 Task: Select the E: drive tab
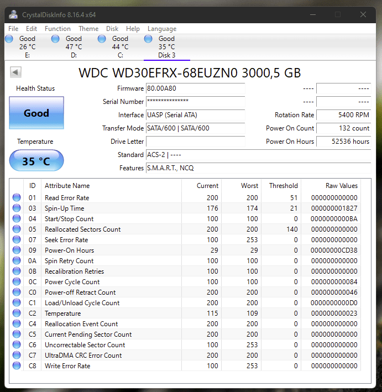(28, 47)
